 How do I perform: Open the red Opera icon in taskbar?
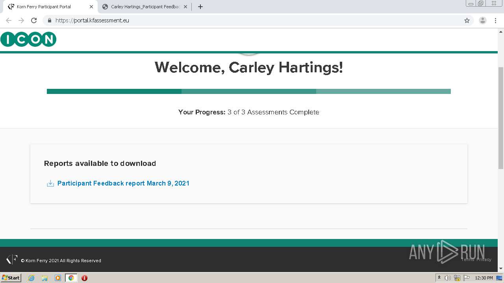(84, 278)
